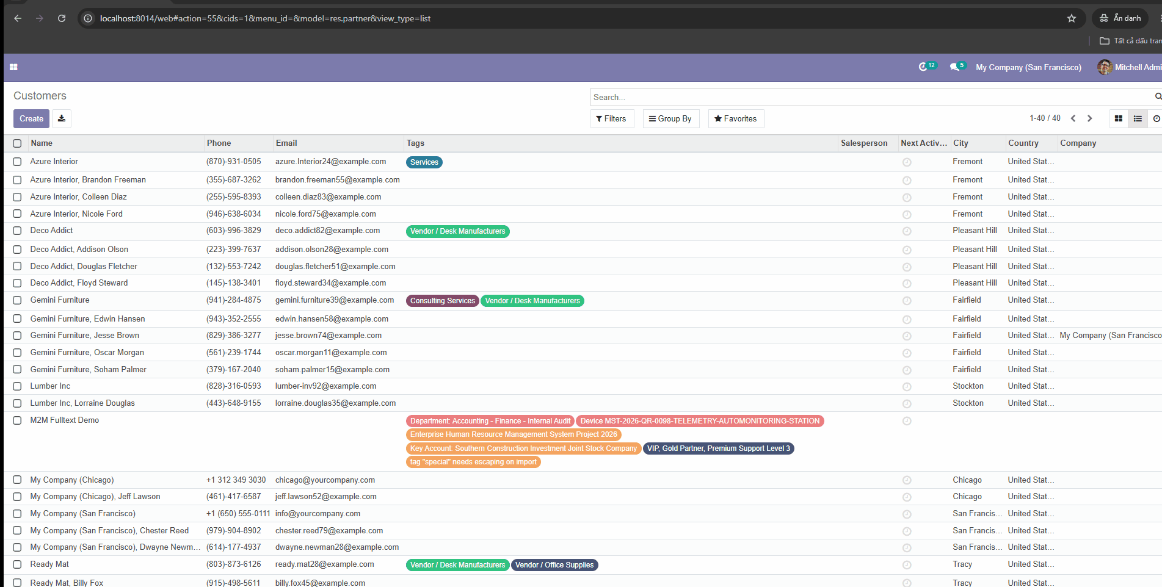
Task: Check the Gemini Furniture row checkbox
Action: [x=17, y=300]
